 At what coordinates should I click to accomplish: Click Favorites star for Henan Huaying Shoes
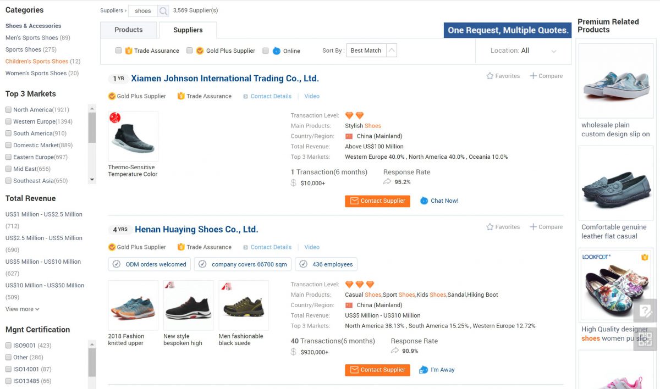[490, 227]
